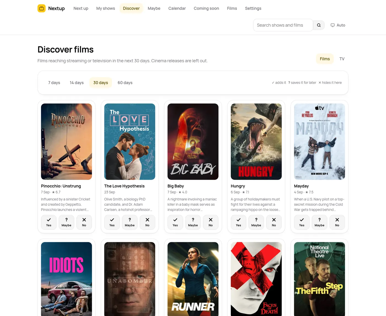Open The Fifth Step poster
The image size is (386, 316).
[320, 279]
